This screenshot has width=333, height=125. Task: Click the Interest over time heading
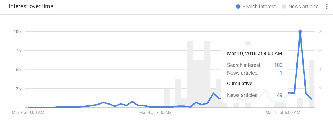pyautogui.click(x=31, y=6)
